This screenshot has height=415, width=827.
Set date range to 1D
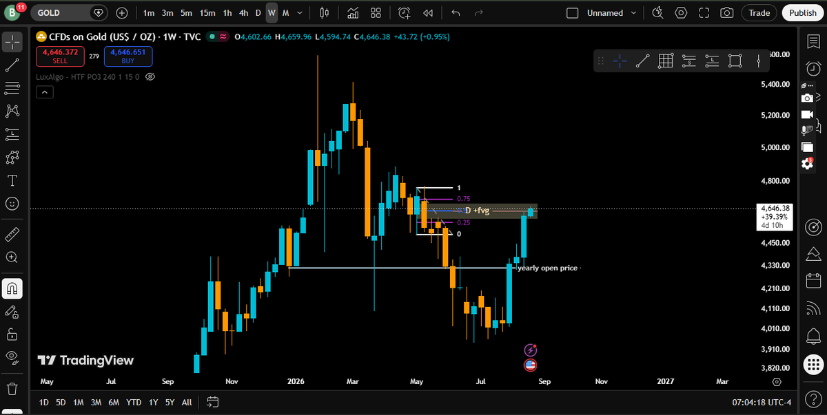(43, 402)
